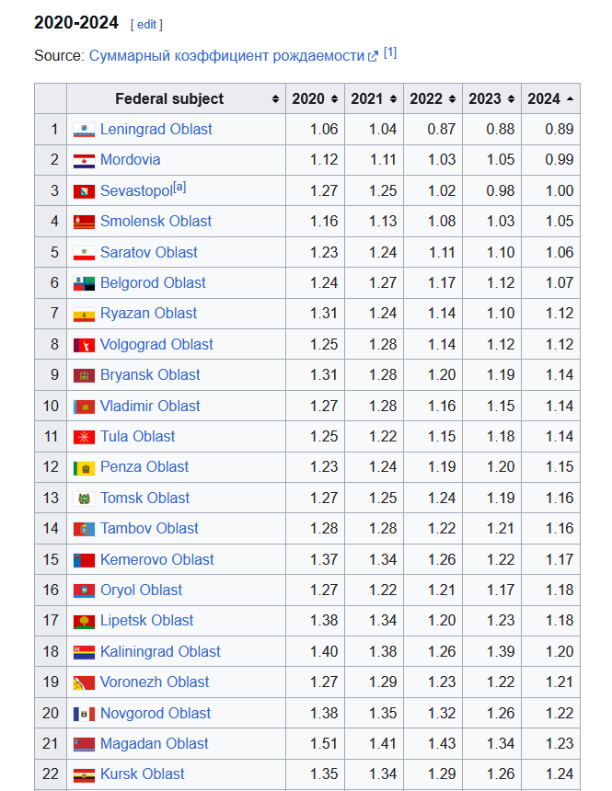Click the Novgorod Oblast flag icon
Viewport: 612px width, 791px height.
pyautogui.click(x=84, y=714)
